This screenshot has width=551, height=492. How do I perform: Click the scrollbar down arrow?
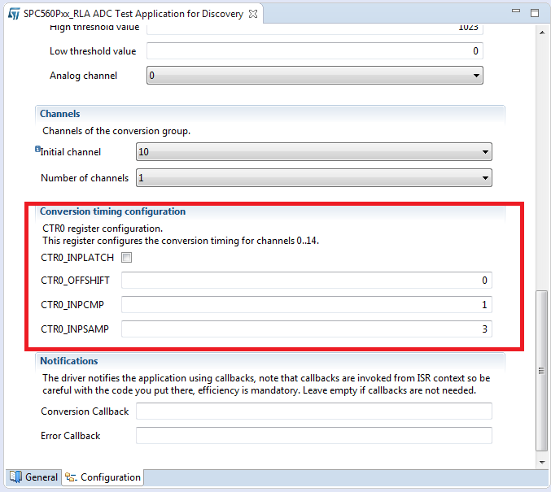(542, 462)
